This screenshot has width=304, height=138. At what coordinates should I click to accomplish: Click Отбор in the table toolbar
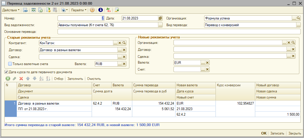pos(58,79)
